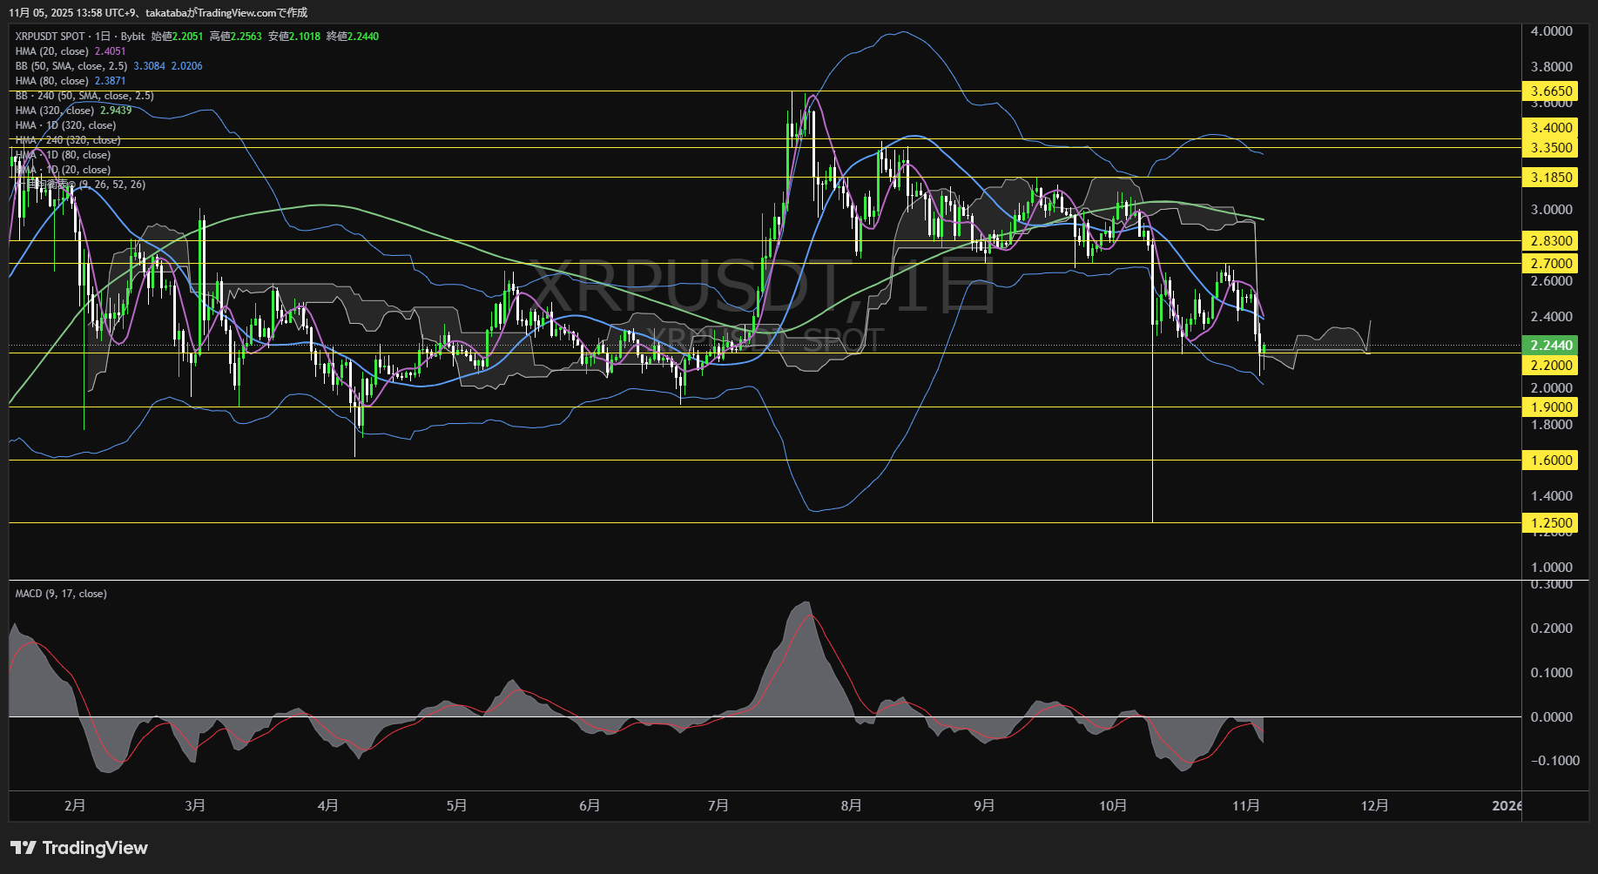Click the MACD (9, 17, close) label
1598x874 pixels.
pos(60,594)
